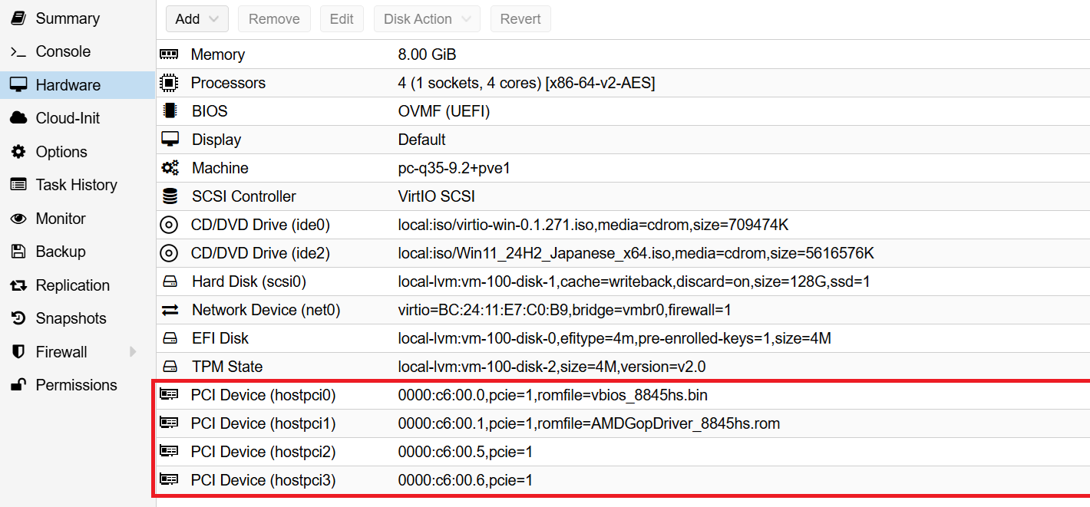Viewport: 1090px width, 507px height.
Task: Click the Permissions unlock icon
Action: pos(18,385)
